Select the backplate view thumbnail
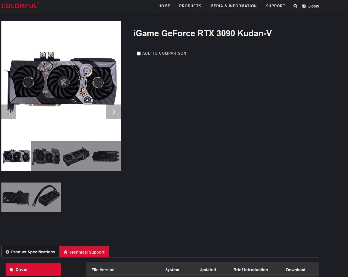Screen dimensions: 348x277 coord(16,197)
